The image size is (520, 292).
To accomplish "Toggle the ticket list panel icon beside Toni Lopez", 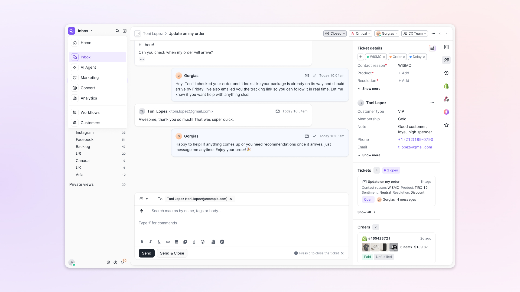I will click(x=138, y=34).
